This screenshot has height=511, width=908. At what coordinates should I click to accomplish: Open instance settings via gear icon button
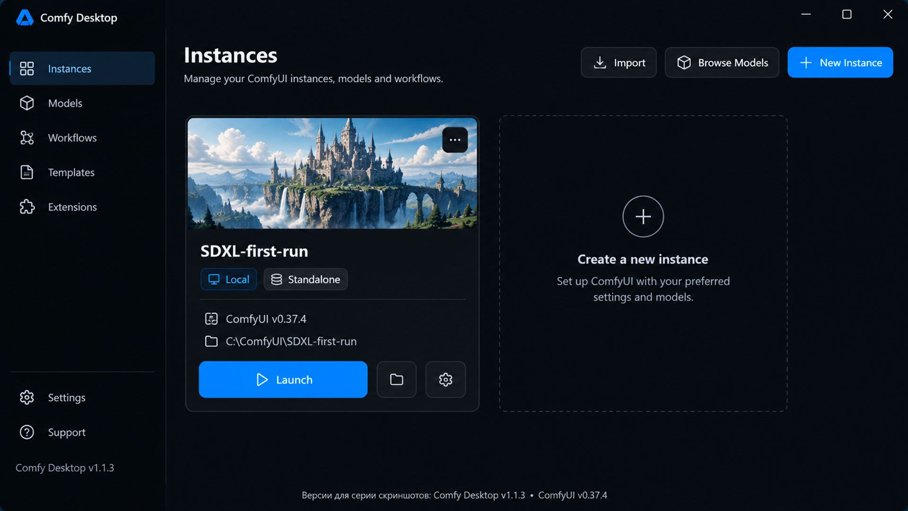tap(445, 380)
